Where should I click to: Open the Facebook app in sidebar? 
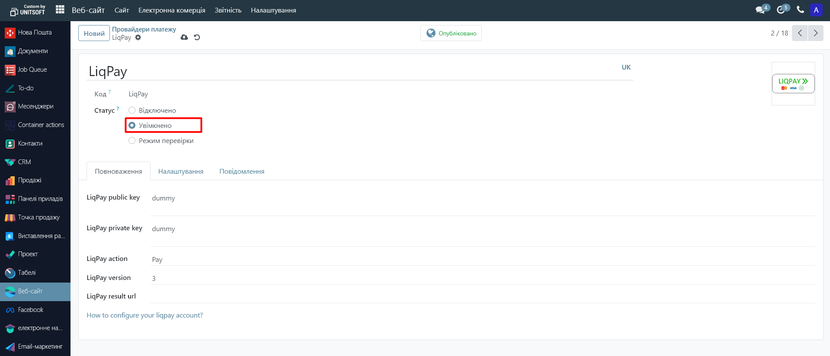(30, 310)
